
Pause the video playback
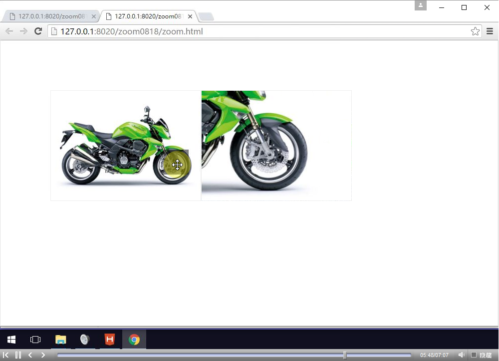pos(18,355)
